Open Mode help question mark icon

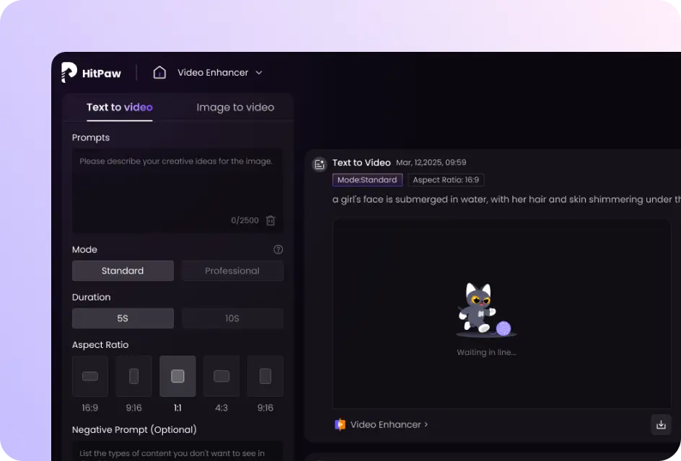pyautogui.click(x=278, y=249)
